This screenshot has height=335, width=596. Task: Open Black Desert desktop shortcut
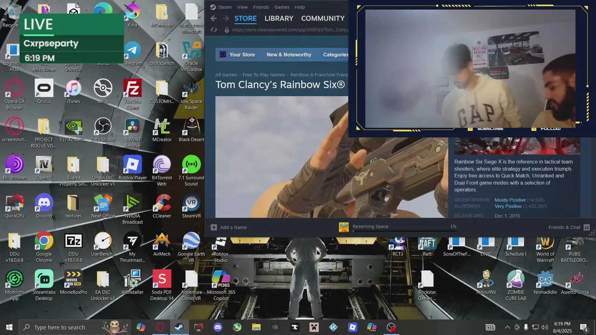point(191,130)
